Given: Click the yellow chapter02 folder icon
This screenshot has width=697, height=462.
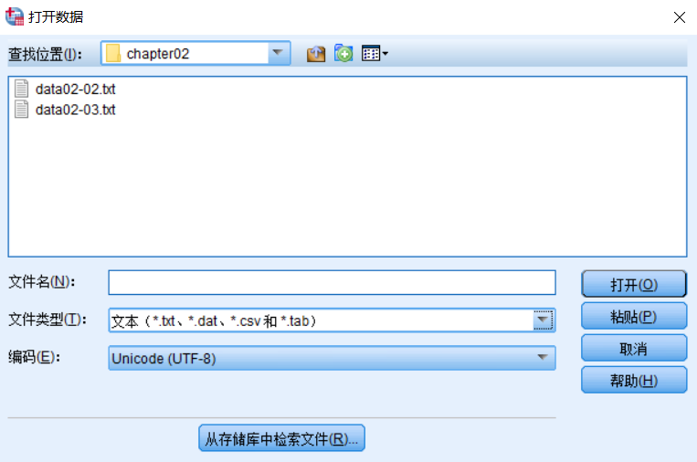Looking at the screenshot, I should coord(113,54).
